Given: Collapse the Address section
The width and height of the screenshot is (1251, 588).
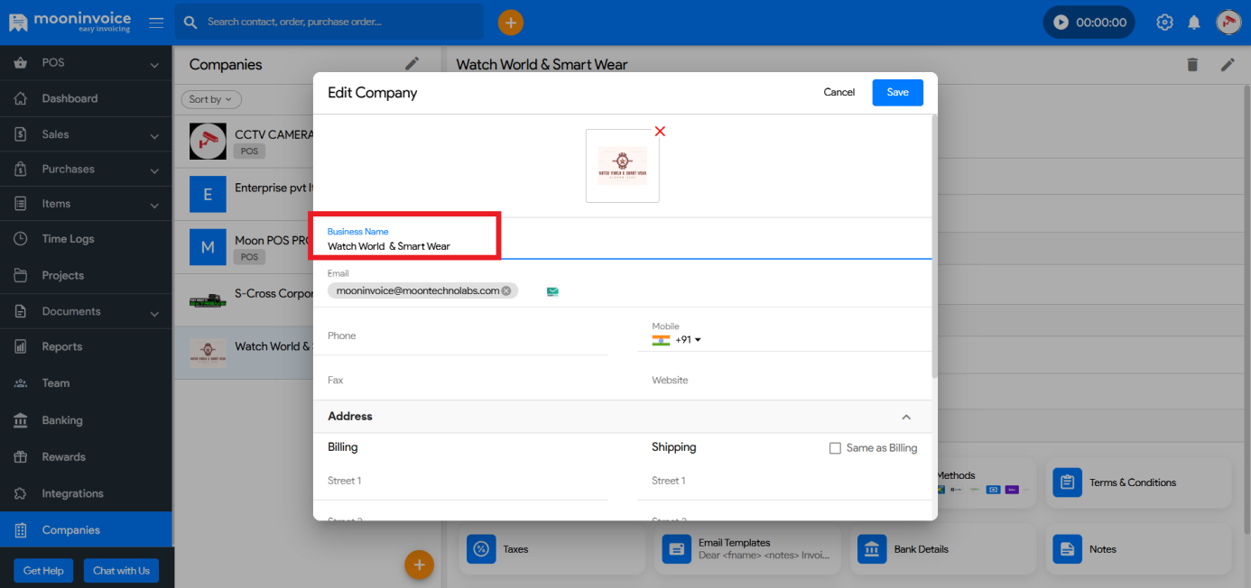Looking at the screenshot, I should point(906,417).
